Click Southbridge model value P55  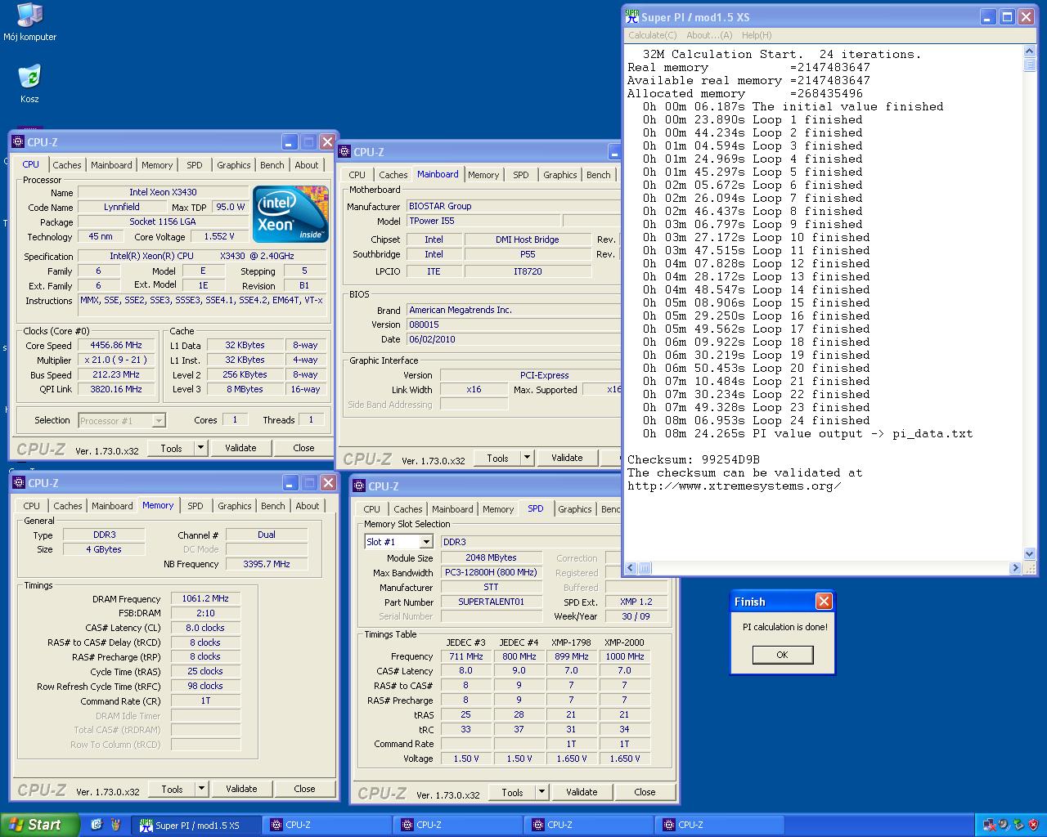click(528, 254)
